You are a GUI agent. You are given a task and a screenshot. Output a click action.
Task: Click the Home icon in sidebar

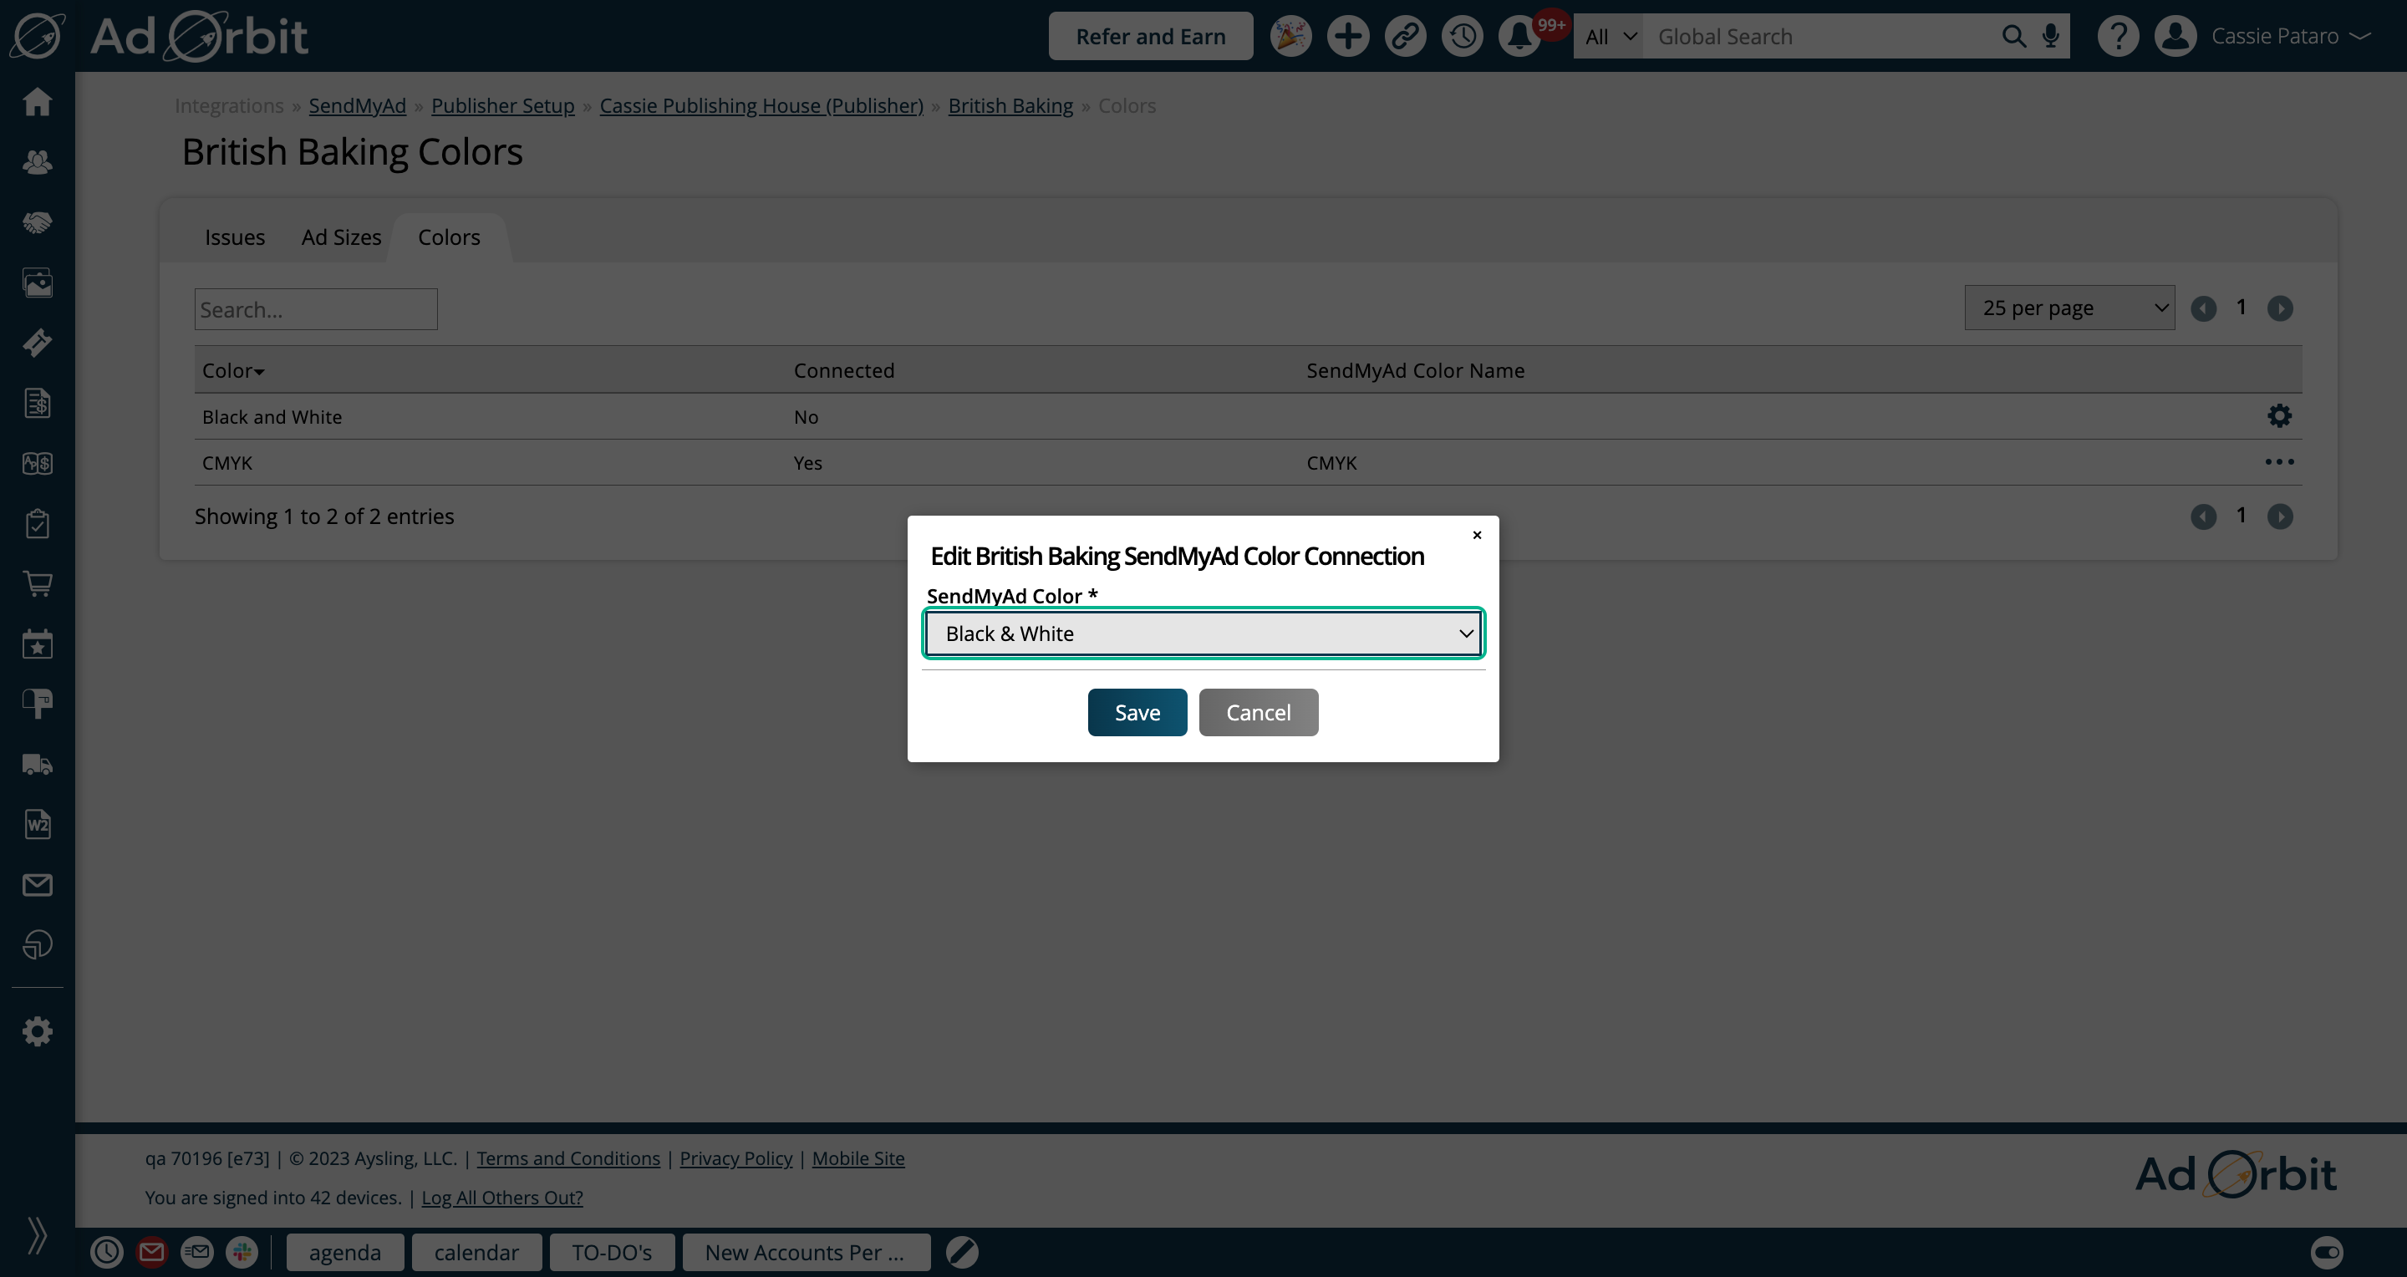pyautogui.click(x=38, y=101)
